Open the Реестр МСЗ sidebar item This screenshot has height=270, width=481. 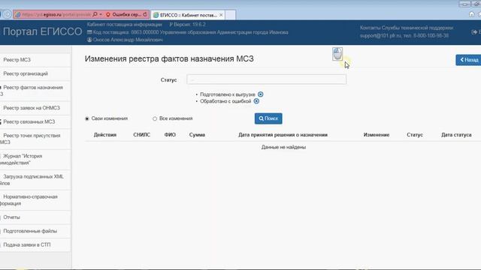click(x=35, y=60)
